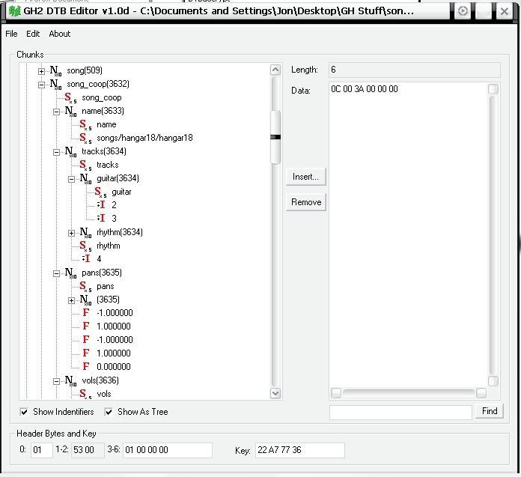Click the GH2 DTB Editor title bar app icon
This screenshot has width=521, height=477.
pos(14,11)
